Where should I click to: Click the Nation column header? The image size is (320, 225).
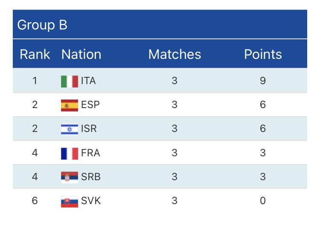(81, 54)
